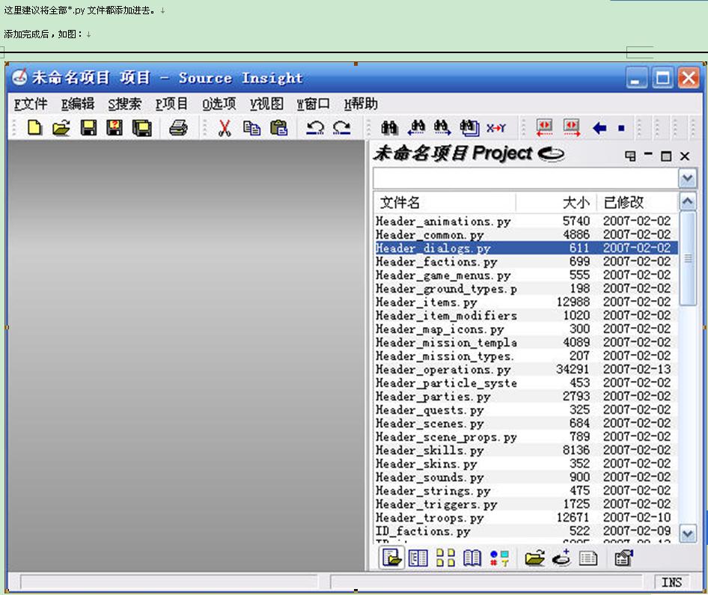Click the Redo arrow icon

coord(342,128)
